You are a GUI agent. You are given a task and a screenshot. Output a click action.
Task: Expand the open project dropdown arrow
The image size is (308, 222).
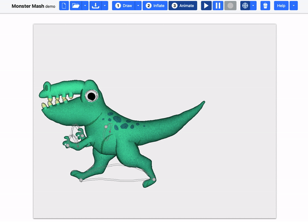(x=85, y=6)
